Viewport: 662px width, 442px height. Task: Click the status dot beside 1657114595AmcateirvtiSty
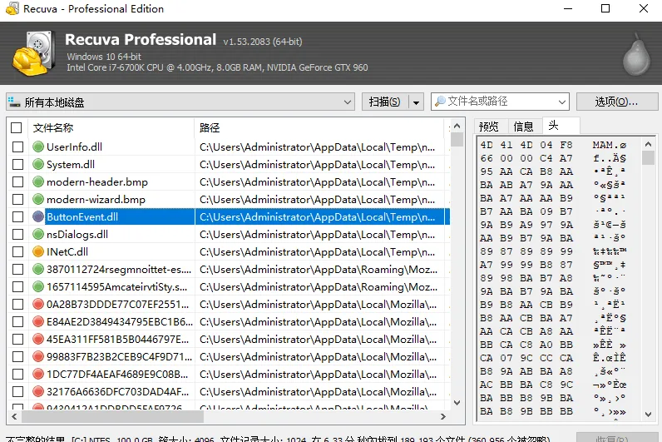(x=38, y=286)
